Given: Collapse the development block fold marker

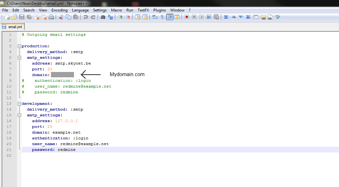Looking at the screenshot, I should point(19,104).
